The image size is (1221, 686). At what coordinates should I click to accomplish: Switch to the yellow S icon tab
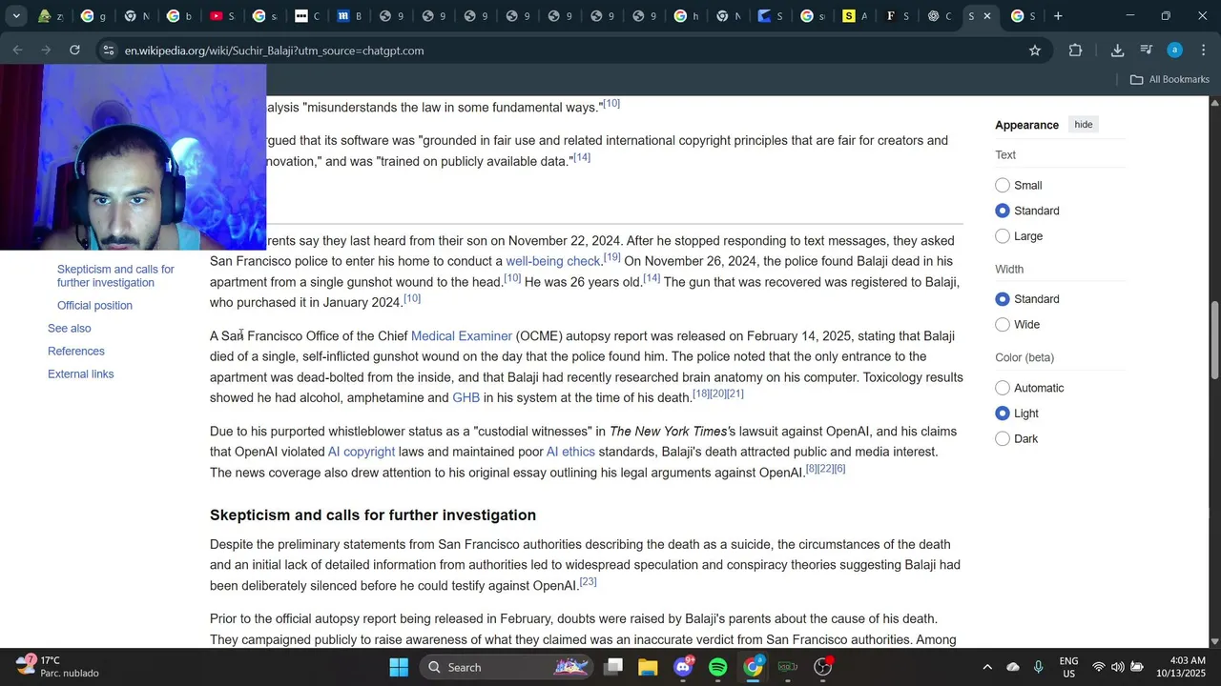coord(855,16)
